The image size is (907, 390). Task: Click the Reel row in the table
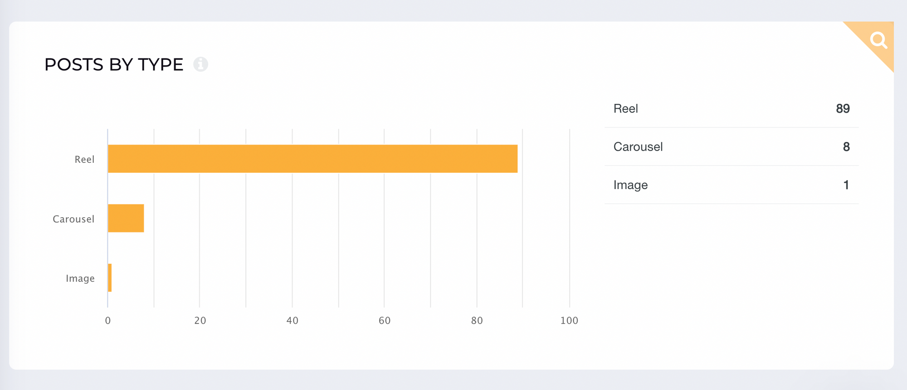pos(731,108)
